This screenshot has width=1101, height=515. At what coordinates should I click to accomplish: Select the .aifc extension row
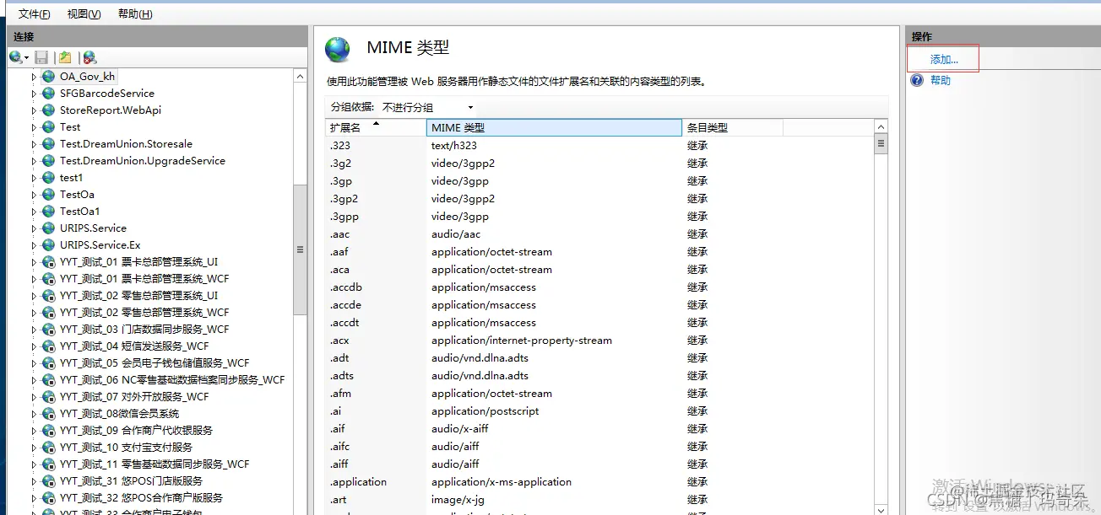pyautogui.click(x=600, y=446)
